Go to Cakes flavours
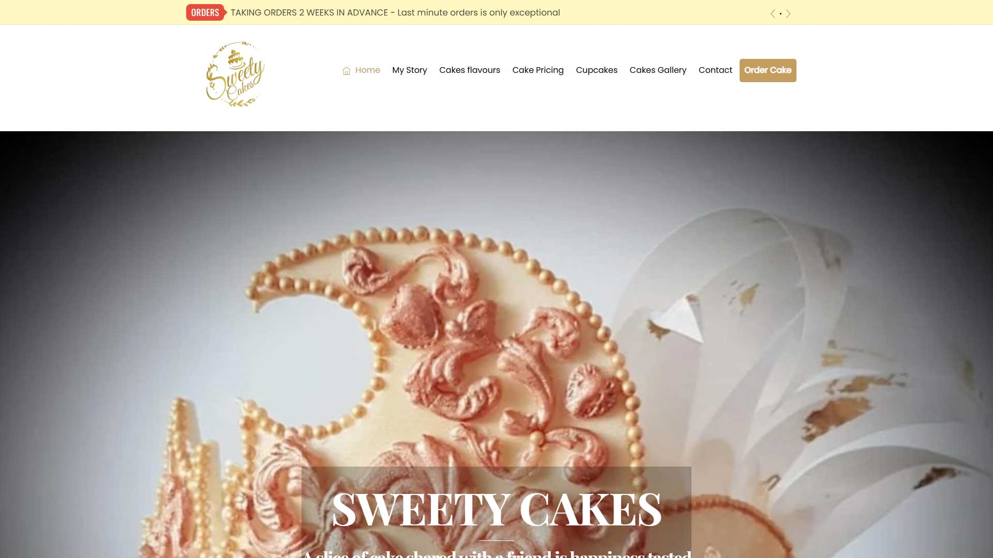The width and height of the screenshot is (993, 558). click(470, 70)
